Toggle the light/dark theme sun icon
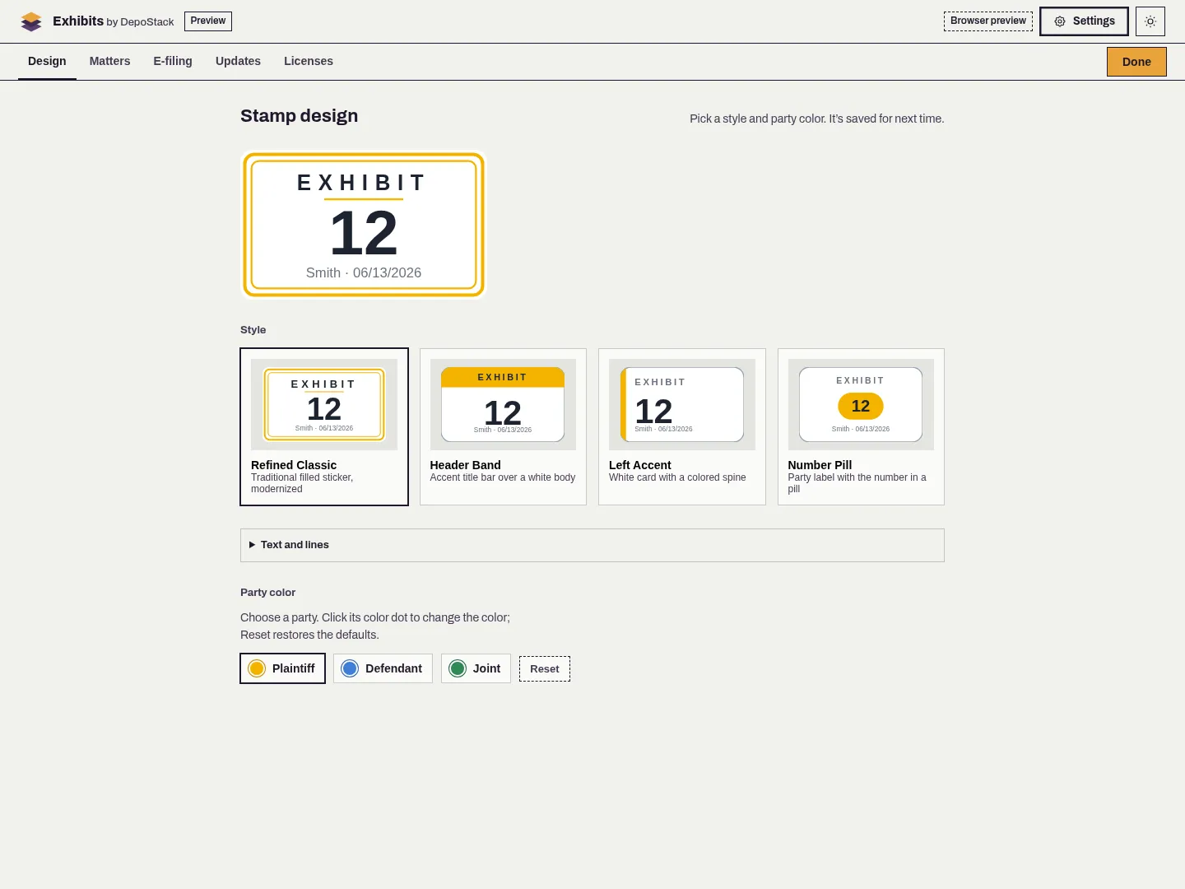This screenshot has width=1185, height=889. click(x=1150, y=21)
